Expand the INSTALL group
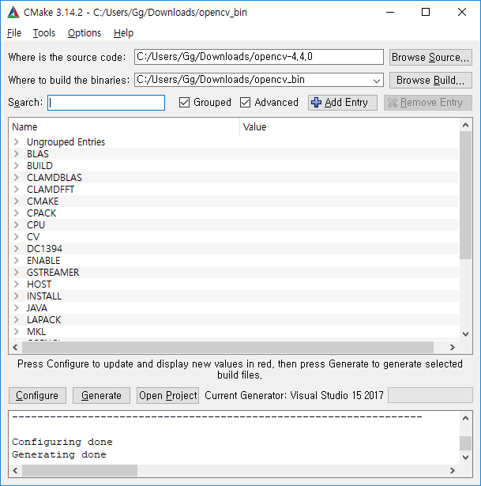The image size is (481, 486). (17, 296)
